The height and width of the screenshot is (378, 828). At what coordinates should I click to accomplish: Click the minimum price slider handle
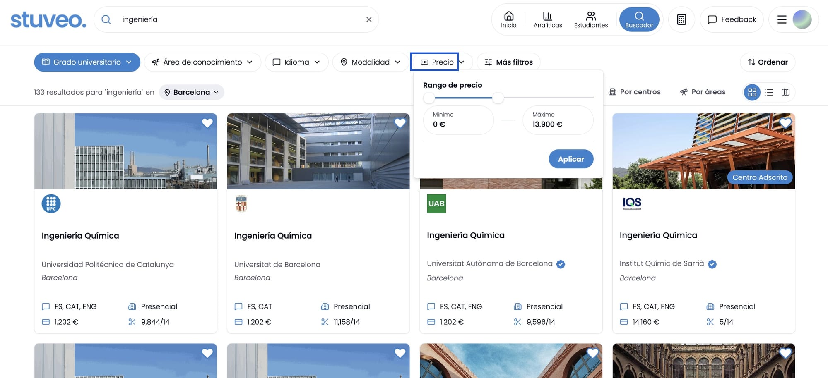(x=429, y=98)
